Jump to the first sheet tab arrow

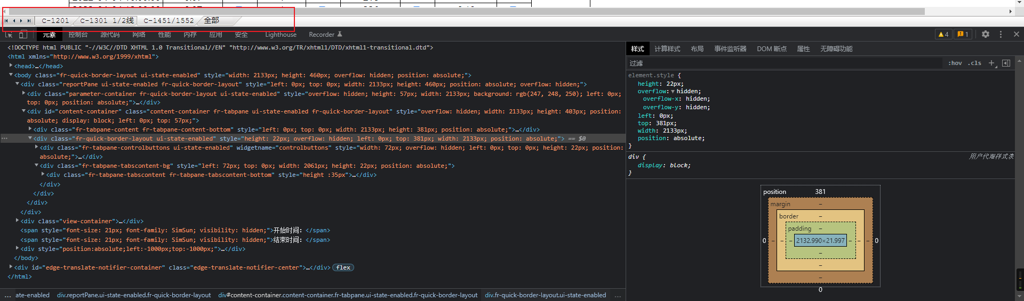click(x=6, y=21)
